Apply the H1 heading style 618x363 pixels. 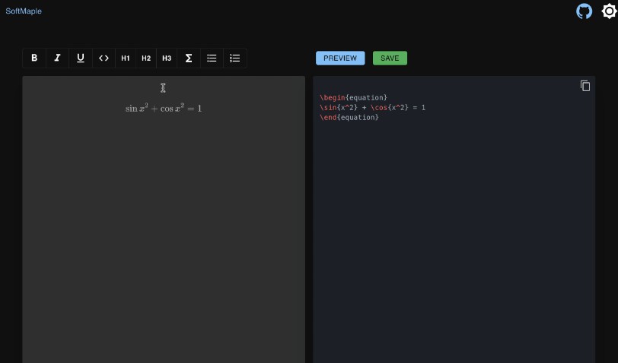pyautogui.click(x=126, y=58)
